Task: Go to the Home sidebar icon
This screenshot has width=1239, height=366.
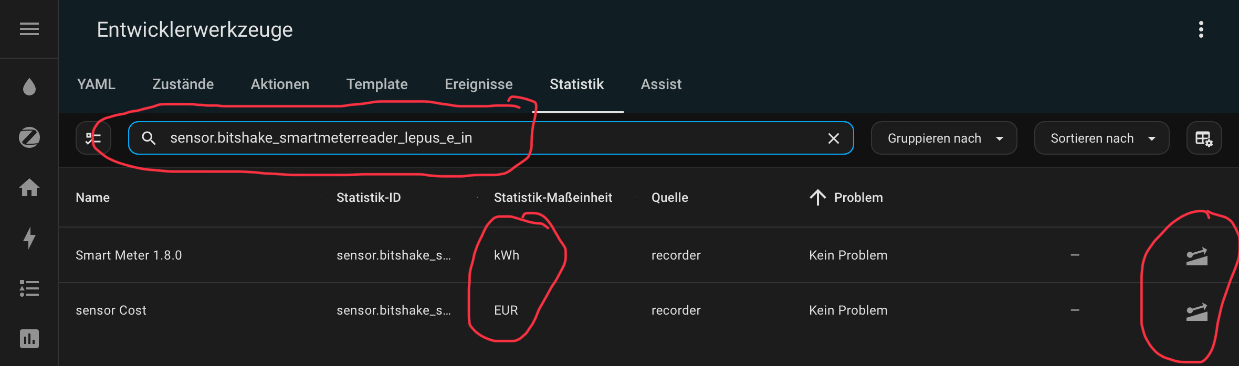Action: [29, 188]
